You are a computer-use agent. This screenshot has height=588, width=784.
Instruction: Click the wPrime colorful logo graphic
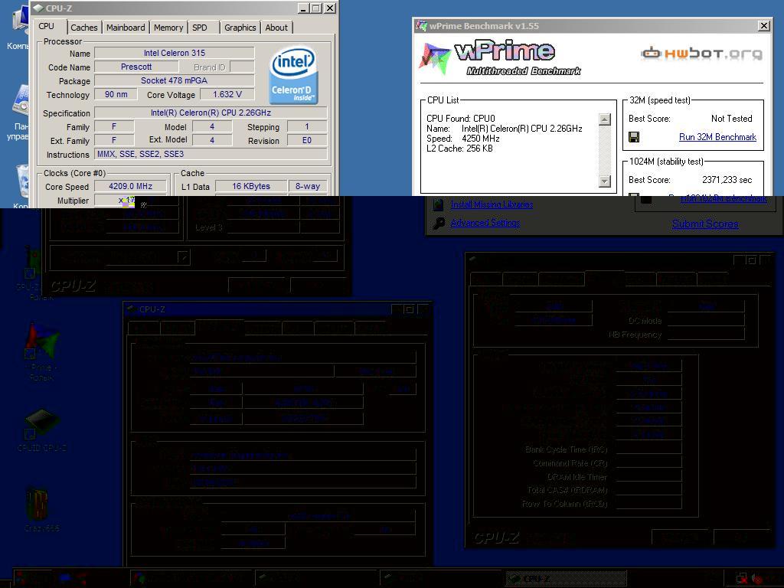tap(435, 58)
